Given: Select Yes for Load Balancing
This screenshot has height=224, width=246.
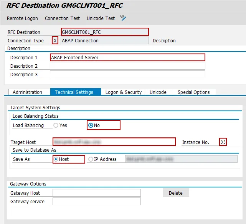Looking at the screenshot, I should tap(56, 125).
